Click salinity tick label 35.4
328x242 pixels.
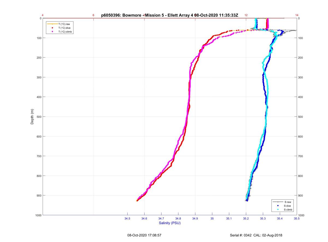point(280,219)
